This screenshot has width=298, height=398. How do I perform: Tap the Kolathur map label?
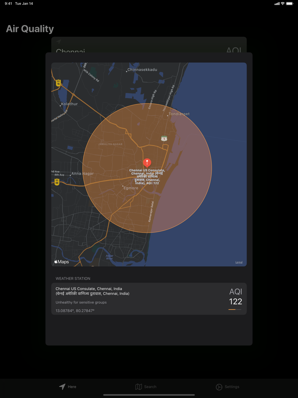(x=69, y=104)
